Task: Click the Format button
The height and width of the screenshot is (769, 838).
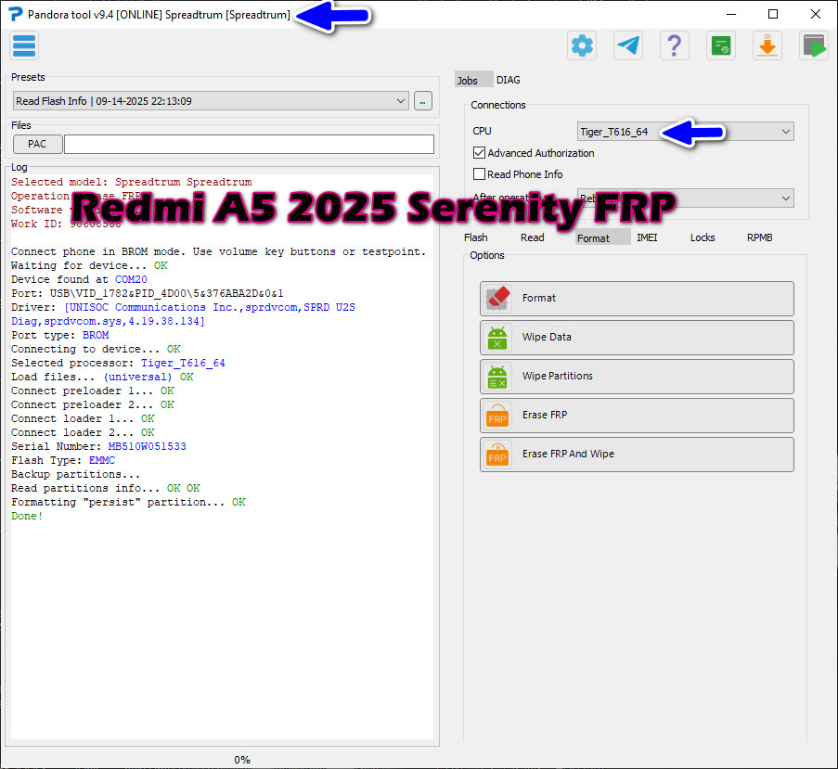Action: [x=637, y=299]
